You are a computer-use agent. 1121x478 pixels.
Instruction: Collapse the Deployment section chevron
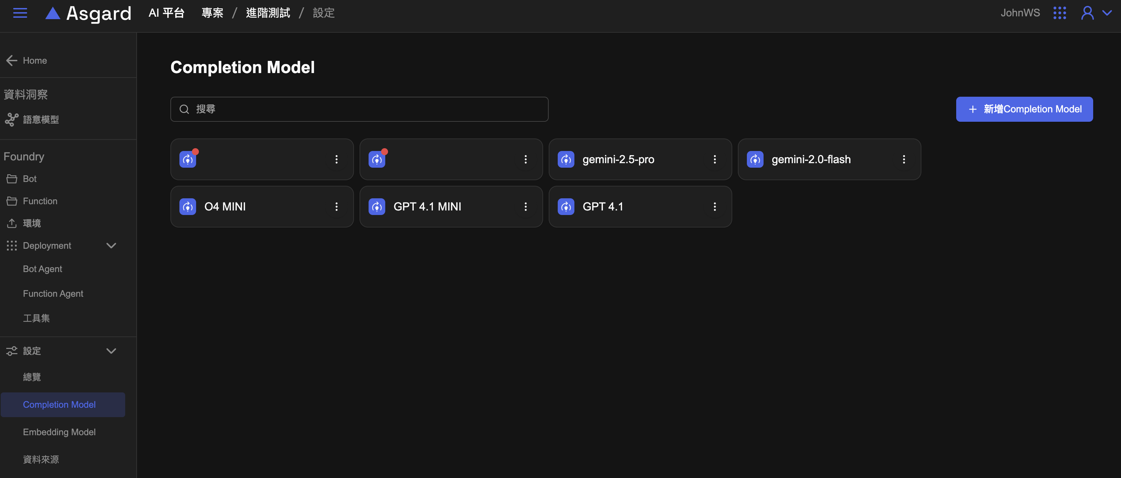pos(111,246)
